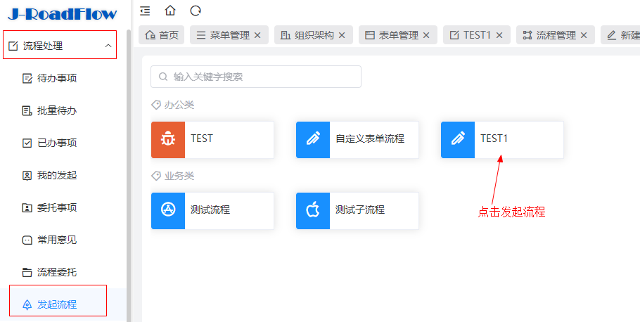Image resolution: width=640 pixels, height=322 pixels.
Task: Close the 表单管理 tab
Action: pos(426,36)
